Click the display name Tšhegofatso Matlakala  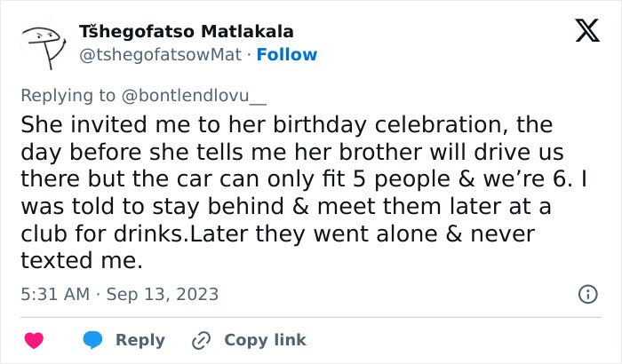(186, 32)
